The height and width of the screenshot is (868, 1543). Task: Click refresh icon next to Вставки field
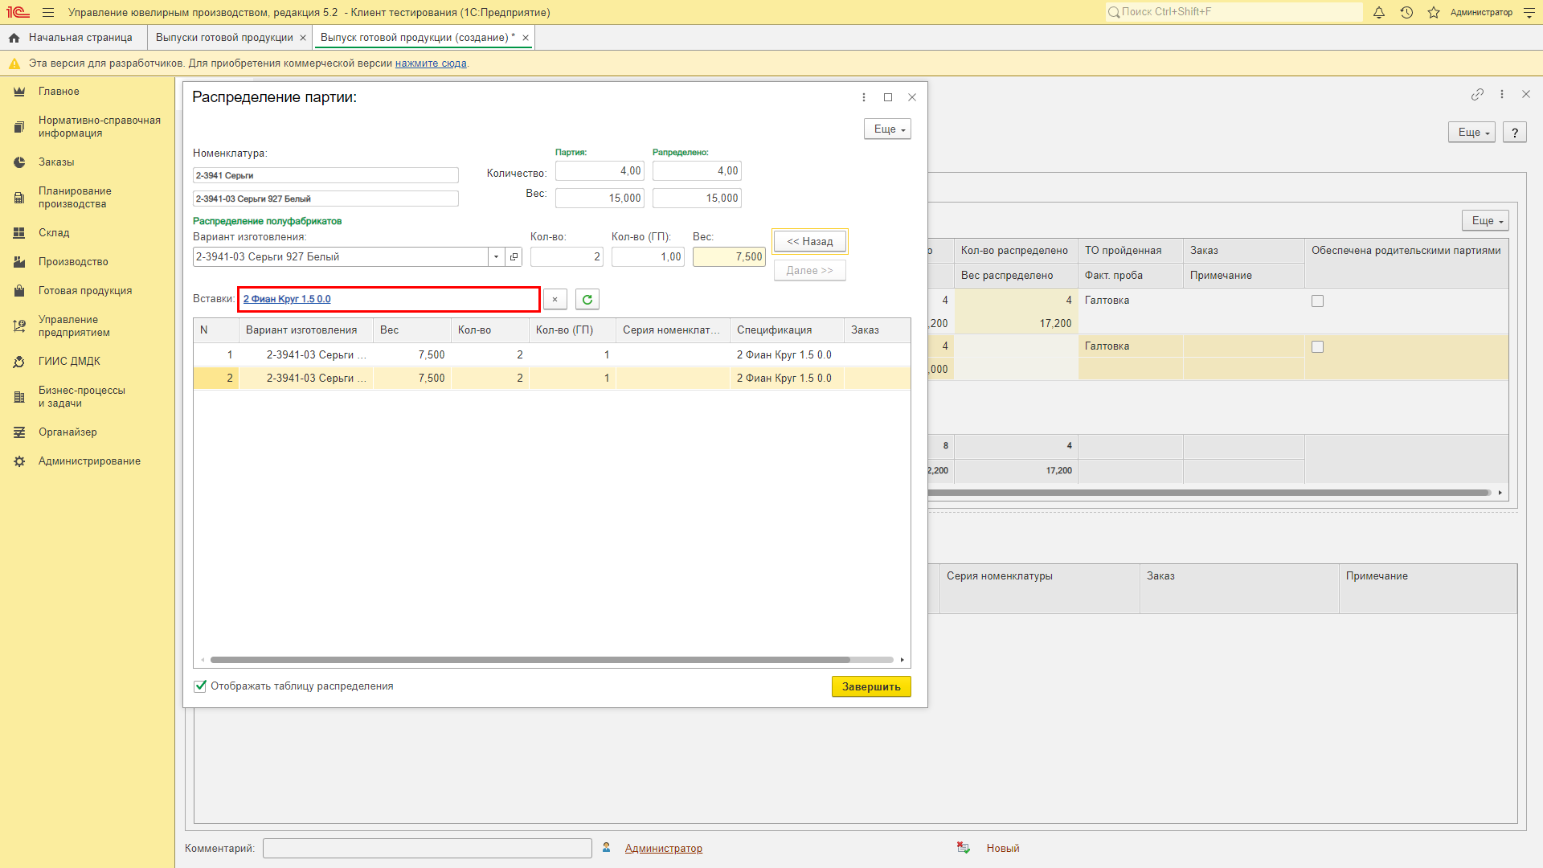point(587,300)
